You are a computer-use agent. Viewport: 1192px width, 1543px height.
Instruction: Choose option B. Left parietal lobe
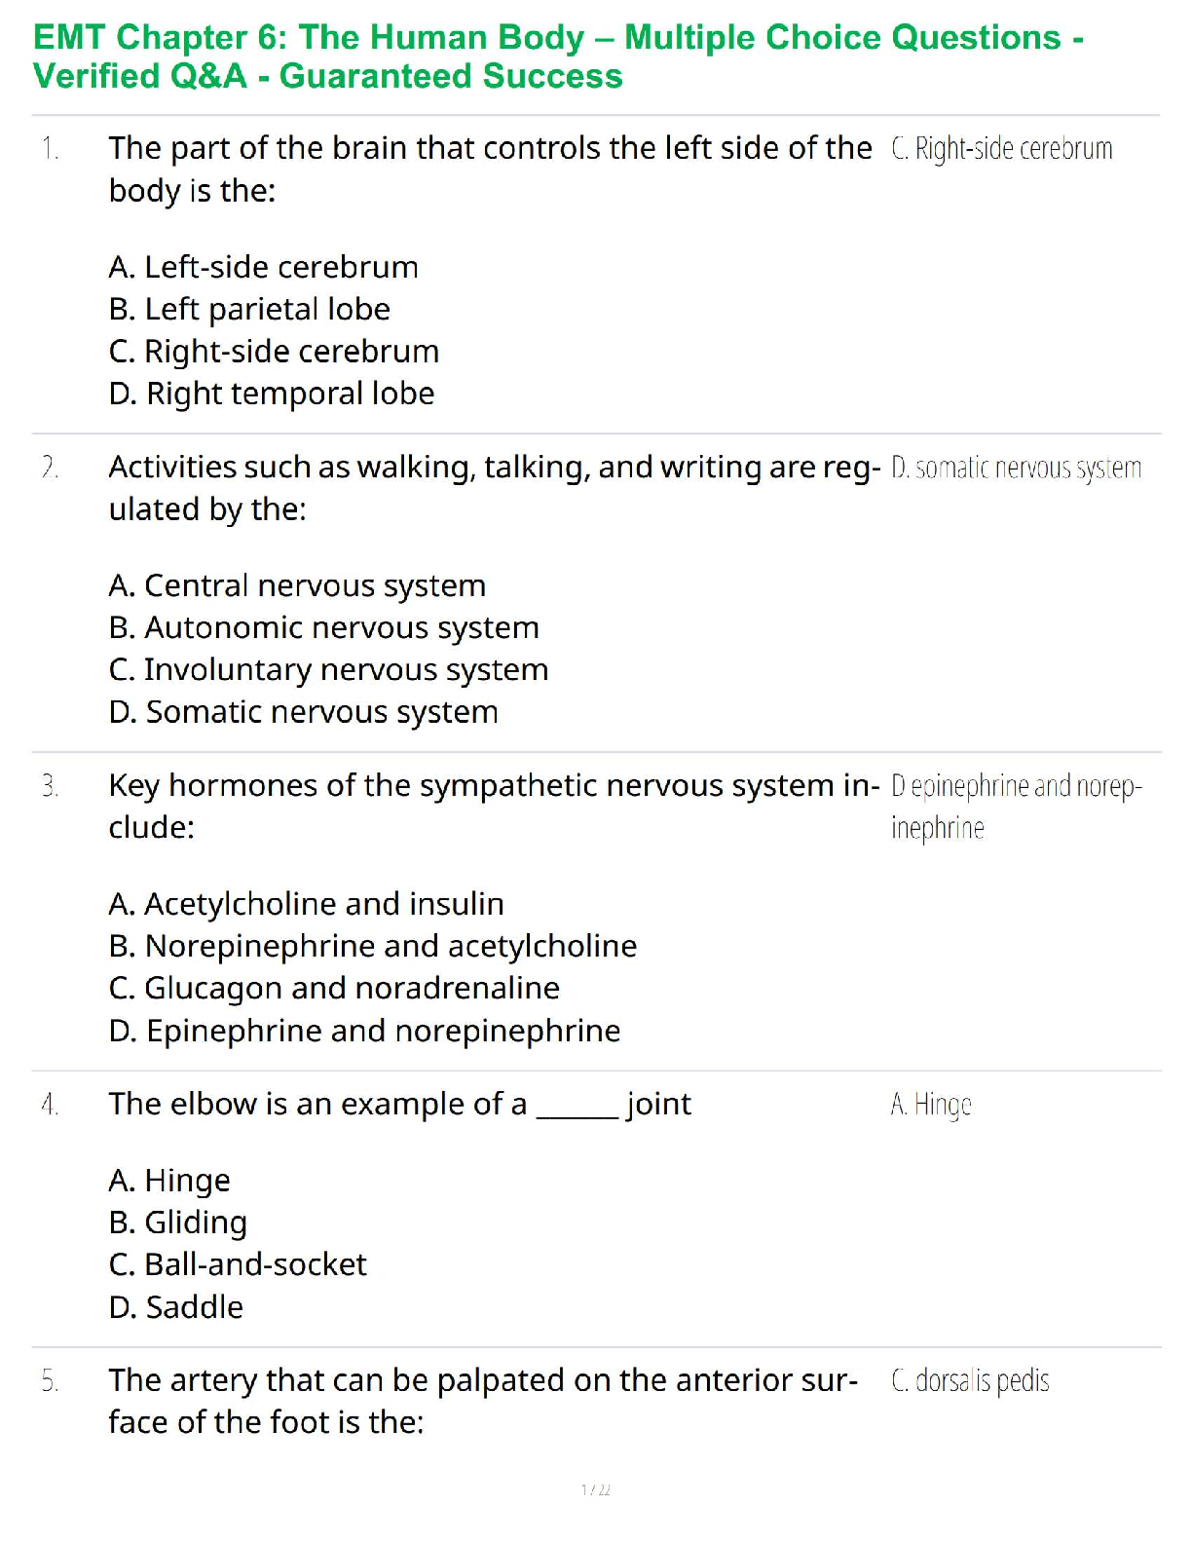click(249, 309)
